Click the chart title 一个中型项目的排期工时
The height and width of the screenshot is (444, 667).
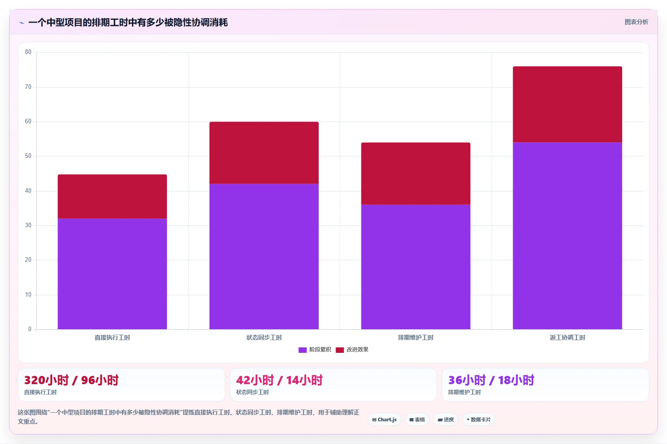click(x=128, y=22)
